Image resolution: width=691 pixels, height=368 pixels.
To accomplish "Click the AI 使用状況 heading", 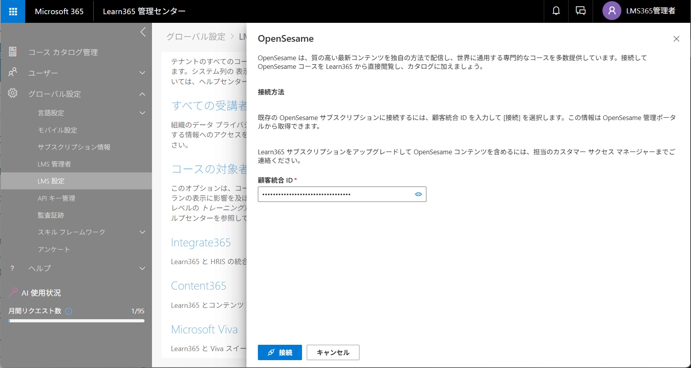I will (x=41, y=293).
